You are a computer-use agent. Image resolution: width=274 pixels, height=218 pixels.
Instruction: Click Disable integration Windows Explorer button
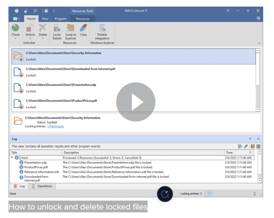pos(102,32)
